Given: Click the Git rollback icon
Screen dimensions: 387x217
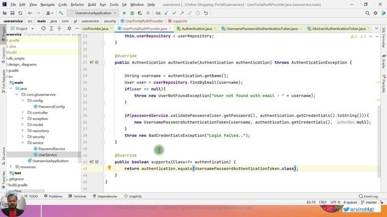Looking at the screenshot, I should [x=206, y=13].
